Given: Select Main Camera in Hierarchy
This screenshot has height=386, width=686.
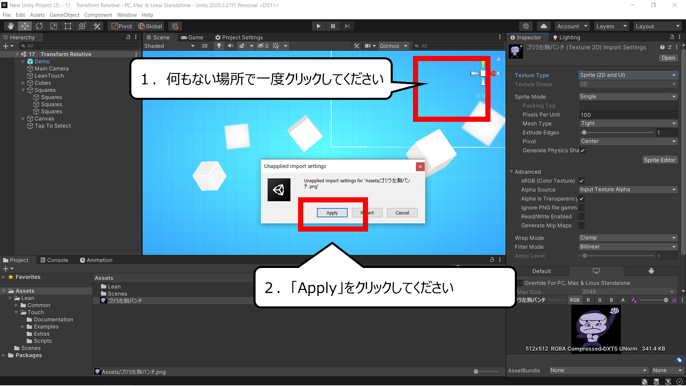Looking at the screenshot, I should (x=51, y=69).
